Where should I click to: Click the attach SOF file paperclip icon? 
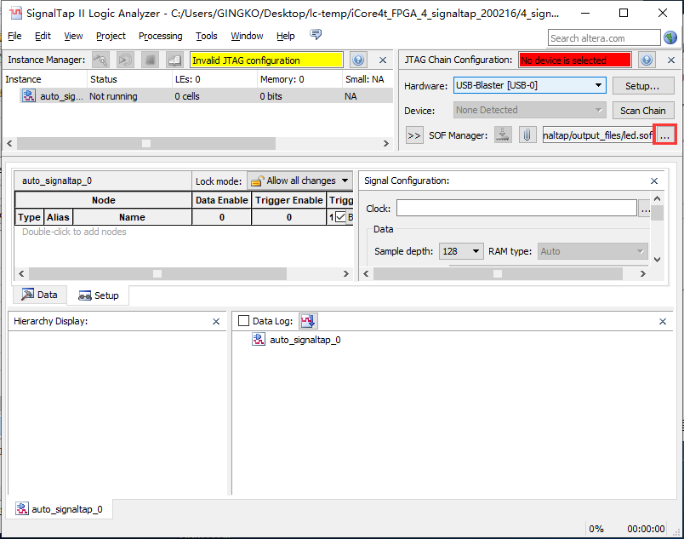pyautogui.click(x=527, y=135)
